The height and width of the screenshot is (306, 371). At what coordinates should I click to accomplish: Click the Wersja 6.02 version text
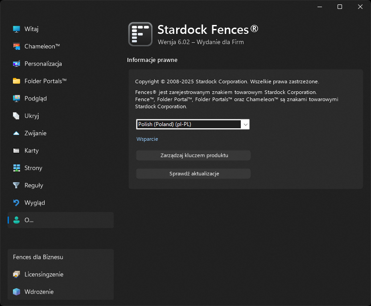point(201,42)
